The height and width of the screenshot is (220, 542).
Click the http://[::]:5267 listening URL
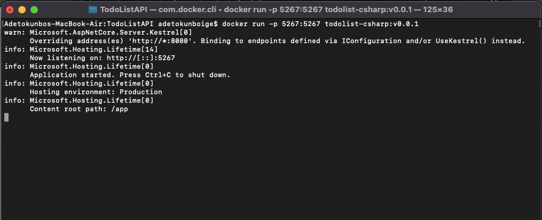click(140, 58)
